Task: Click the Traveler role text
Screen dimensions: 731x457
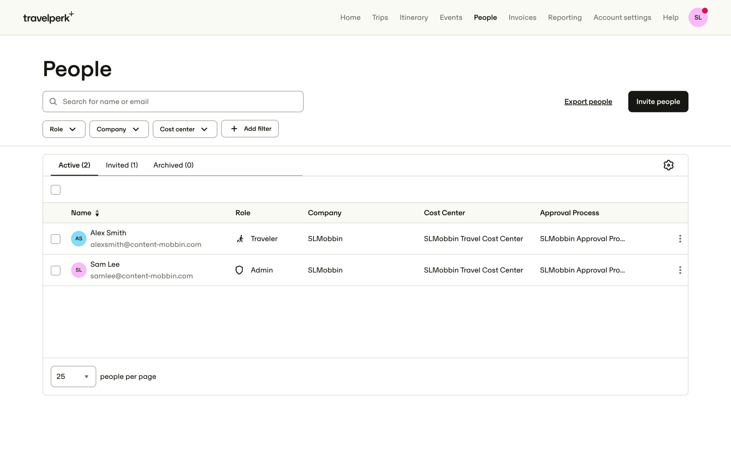Action: [264, 239]
